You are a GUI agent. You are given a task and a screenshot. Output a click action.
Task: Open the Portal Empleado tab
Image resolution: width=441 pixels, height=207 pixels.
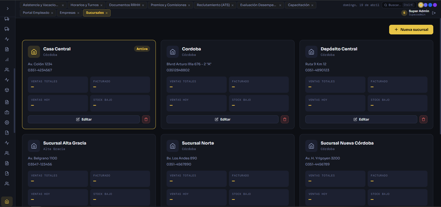point(36,13)
